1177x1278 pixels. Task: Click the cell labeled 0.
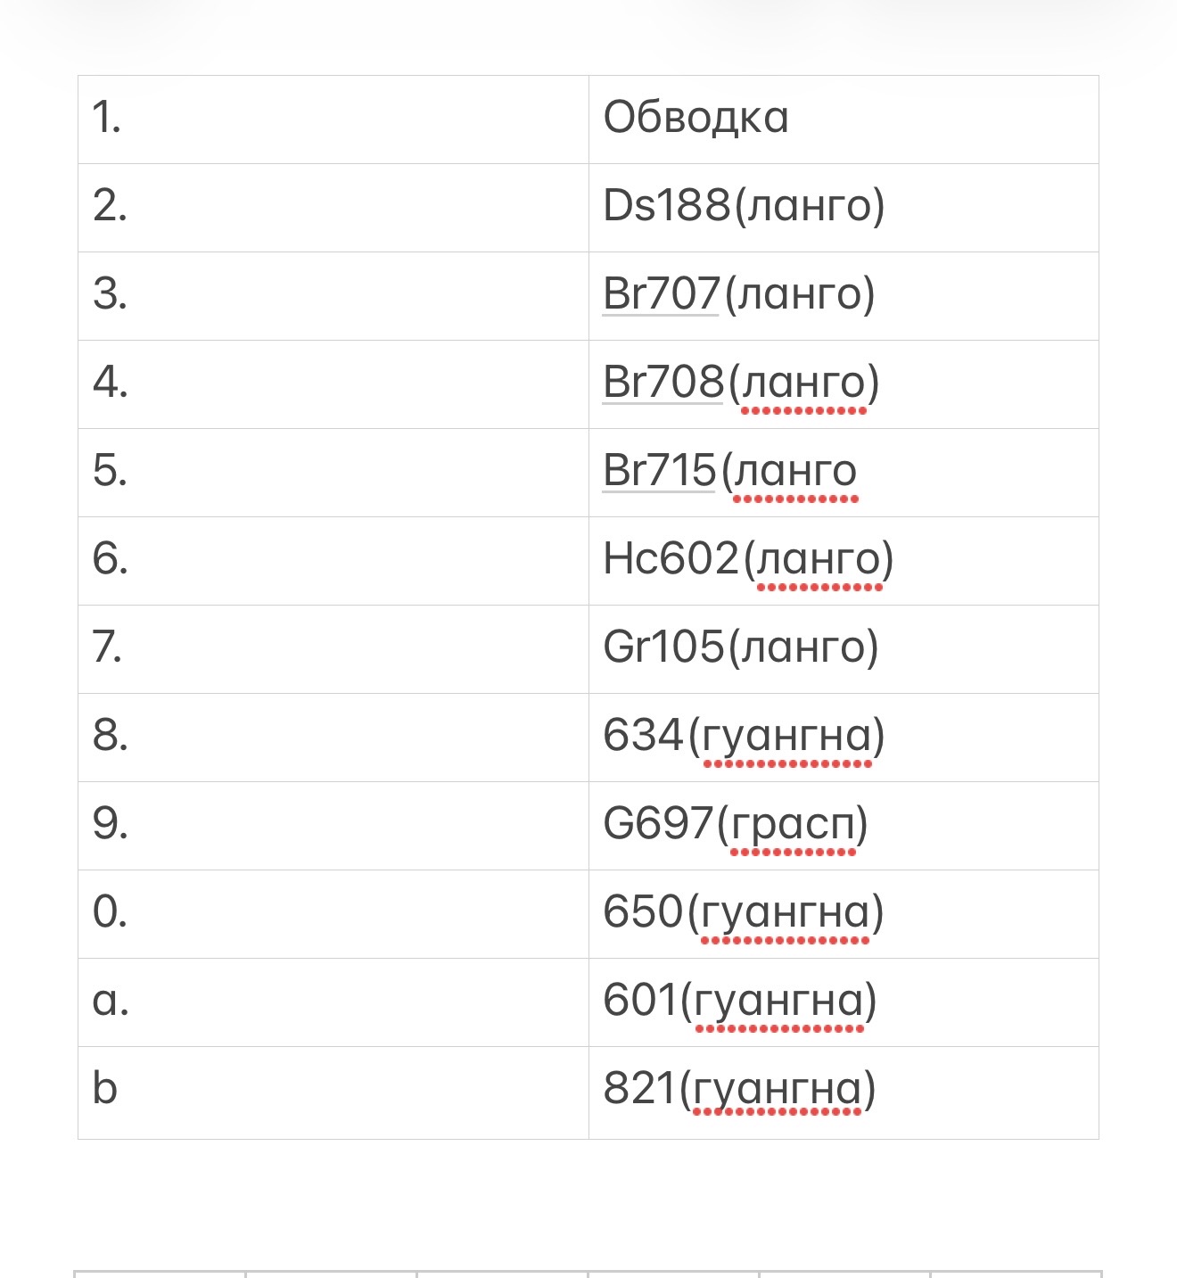333,914
